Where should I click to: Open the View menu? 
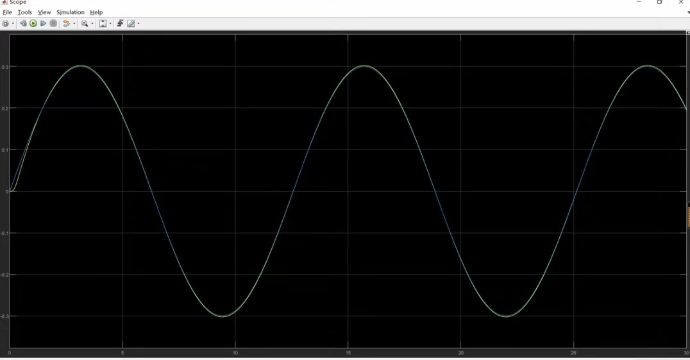[x=44, y=12]
